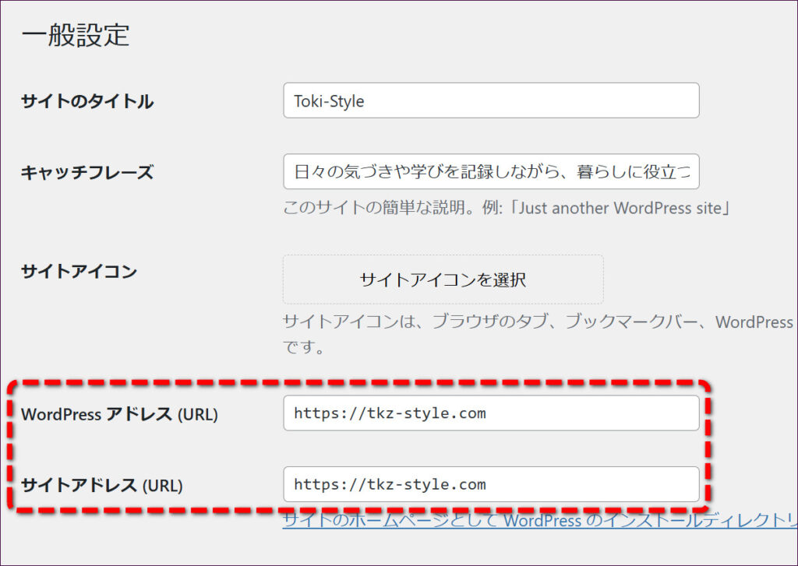Click the 一般設定 page heading
This screenshot has height=566, width=798.
tap(76, 35)
